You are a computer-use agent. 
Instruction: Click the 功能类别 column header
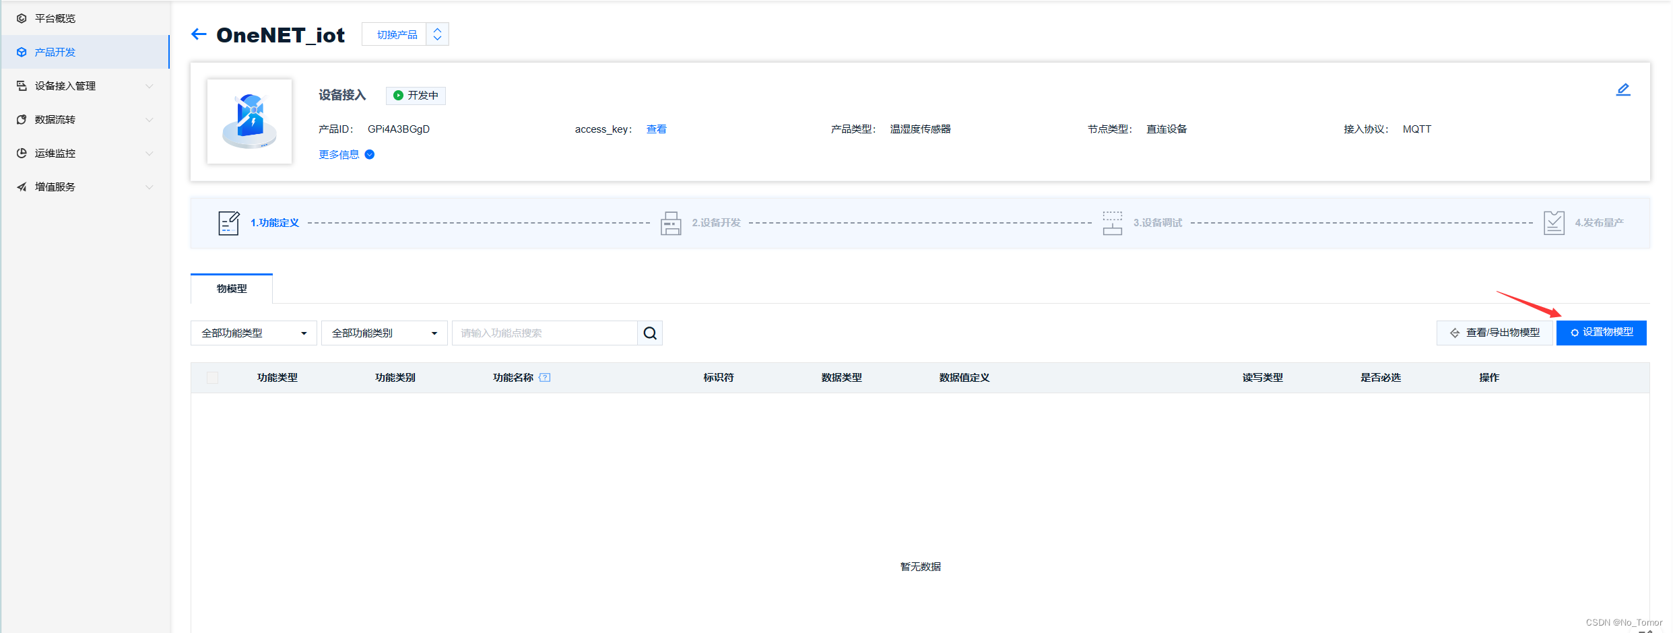(395, 378)
